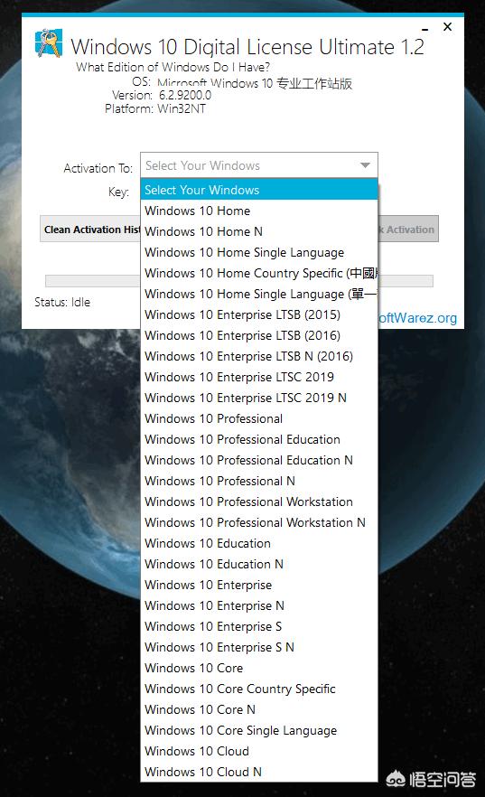Select Windows 10 Cloud

(259, 751)
